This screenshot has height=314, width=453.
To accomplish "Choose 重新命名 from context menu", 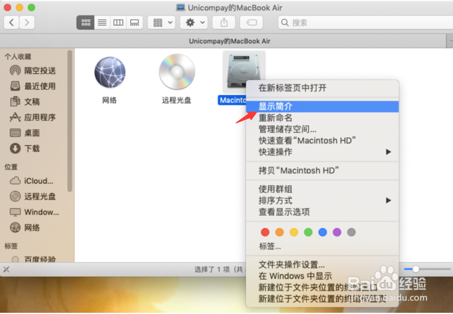I will point(322,118).
